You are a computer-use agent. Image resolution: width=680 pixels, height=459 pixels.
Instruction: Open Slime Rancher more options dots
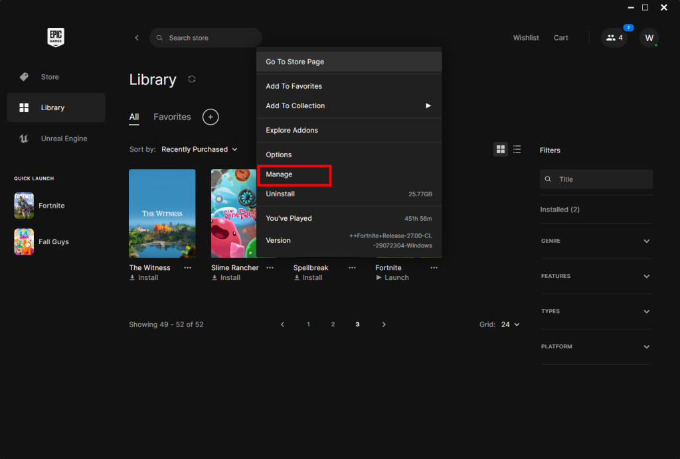270,267
